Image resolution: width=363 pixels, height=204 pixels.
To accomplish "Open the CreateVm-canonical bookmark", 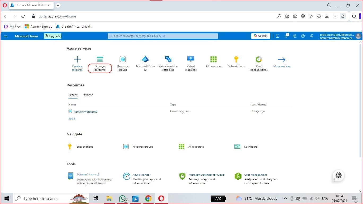I will [74, 26].
